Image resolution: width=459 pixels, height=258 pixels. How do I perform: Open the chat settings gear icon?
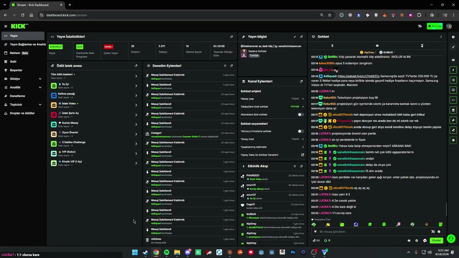click(417, 241)
